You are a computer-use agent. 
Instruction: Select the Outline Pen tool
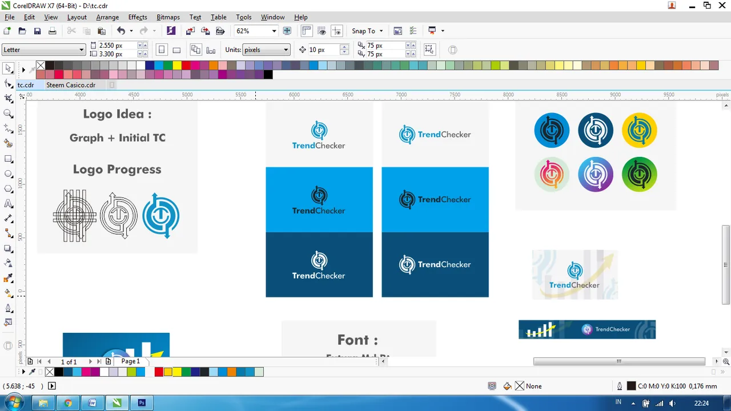pos(8,308)
